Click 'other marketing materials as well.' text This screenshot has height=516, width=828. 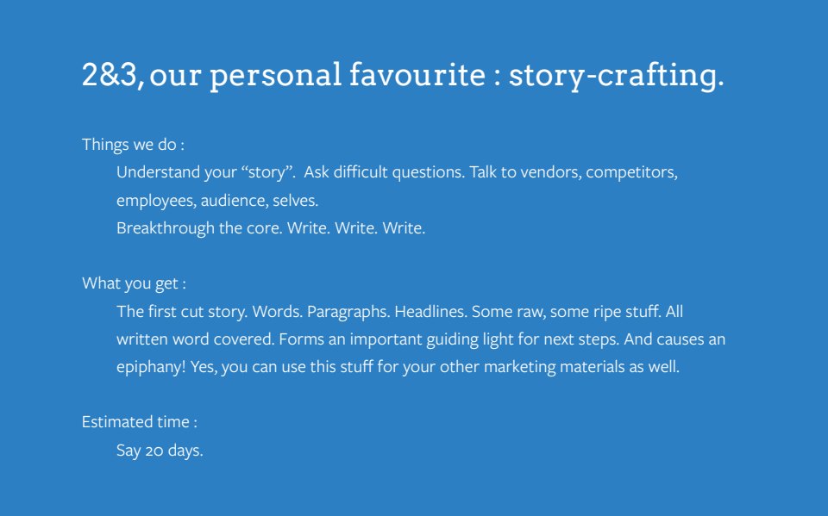click(559, 367)
